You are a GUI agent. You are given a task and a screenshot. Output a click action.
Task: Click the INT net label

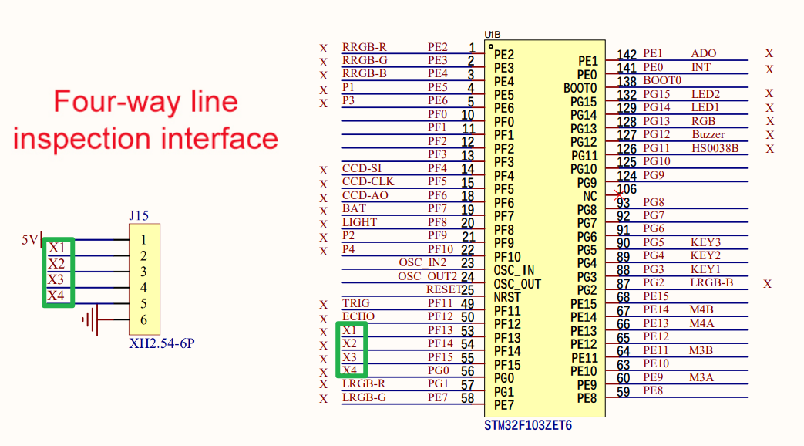point(701,67)
